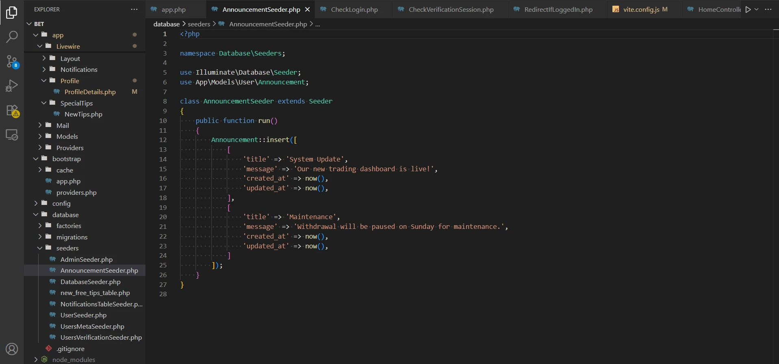779x364 pixels.
Task: Open Explorer views and more actions menu
Action: point(134,9)
